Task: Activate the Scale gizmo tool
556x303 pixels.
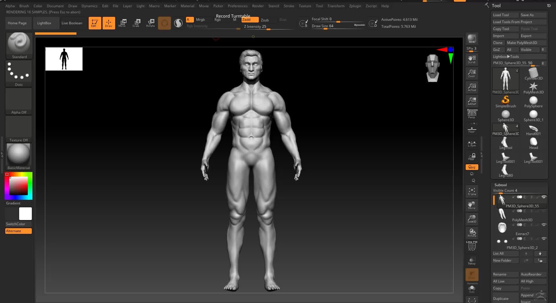Action: coord(136,23)
